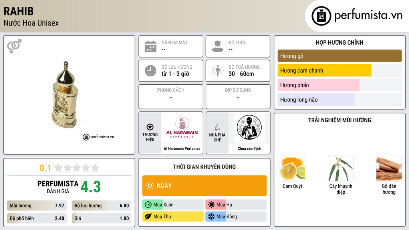Click the Hương phấn accord bar
This screenshot has height=230, width=409.
pos(340,85)
